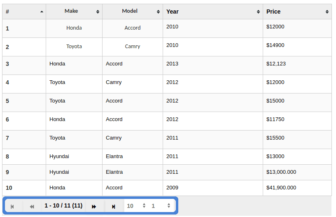336x217 pixels.
Task: Click Camry in row 2
Action: click(133, 46)
